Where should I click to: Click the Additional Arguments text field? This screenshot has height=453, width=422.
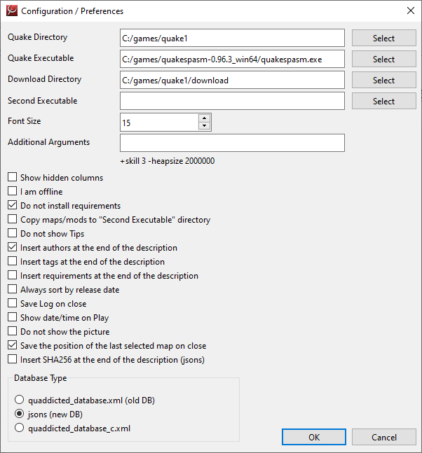(232, 143)
